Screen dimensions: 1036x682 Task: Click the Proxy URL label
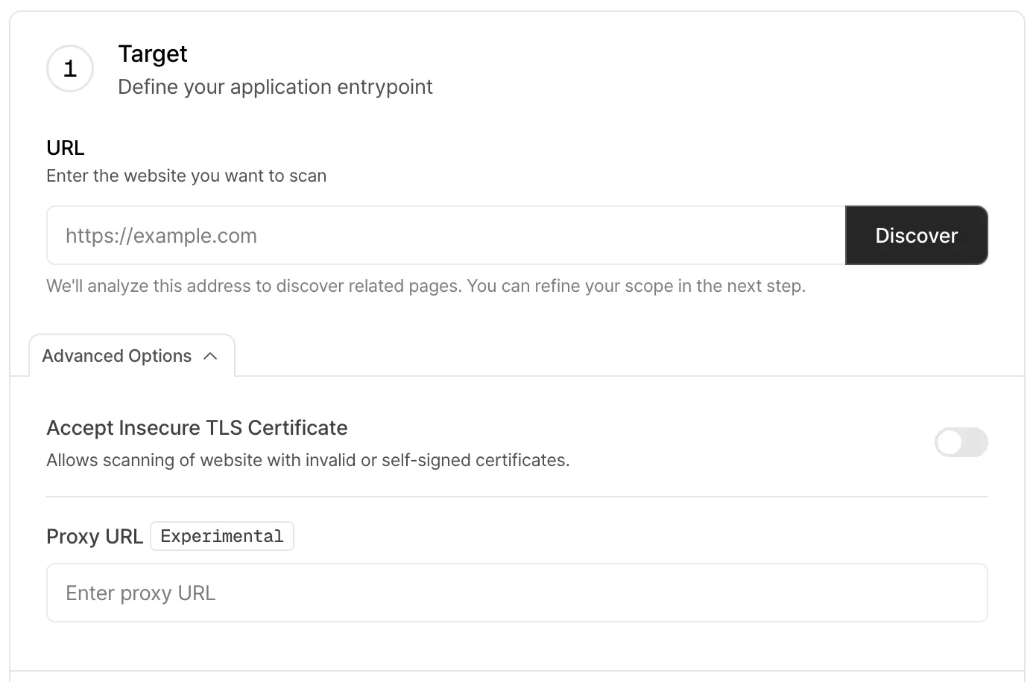[95, 536]
